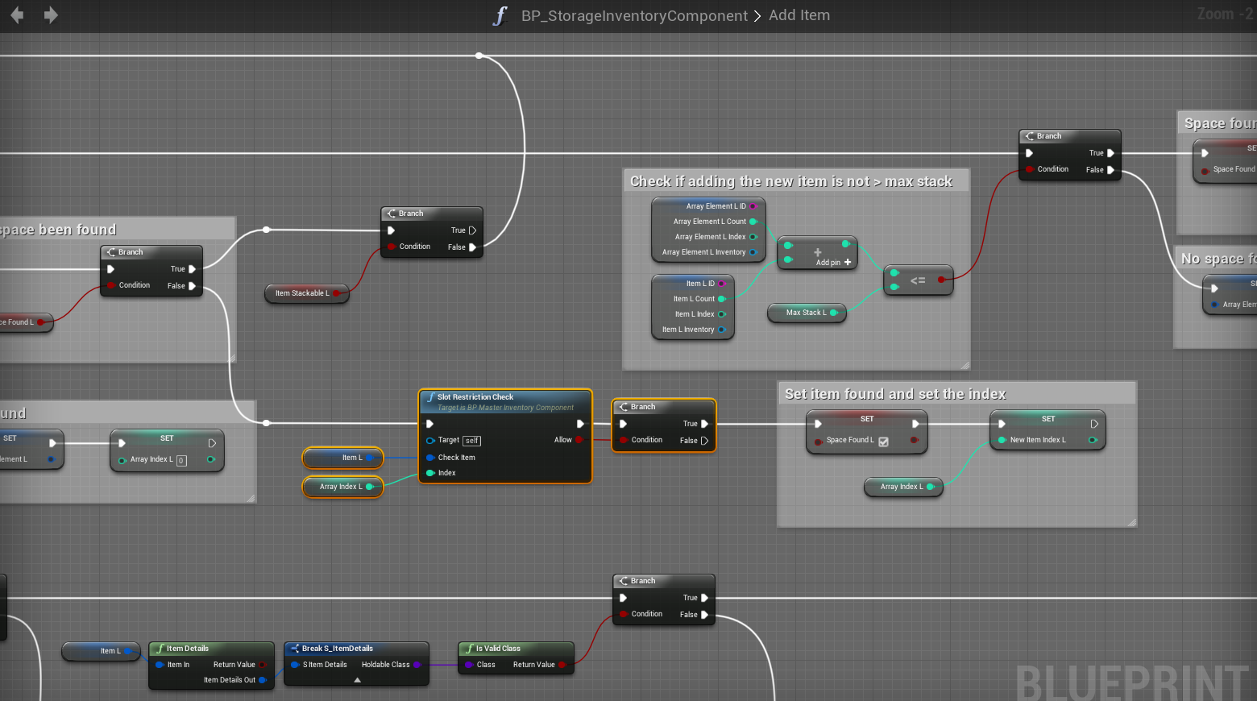The image size is (1257, 701).
Task: Select the Item Stackable L variable node
Action: pos(302,293)
